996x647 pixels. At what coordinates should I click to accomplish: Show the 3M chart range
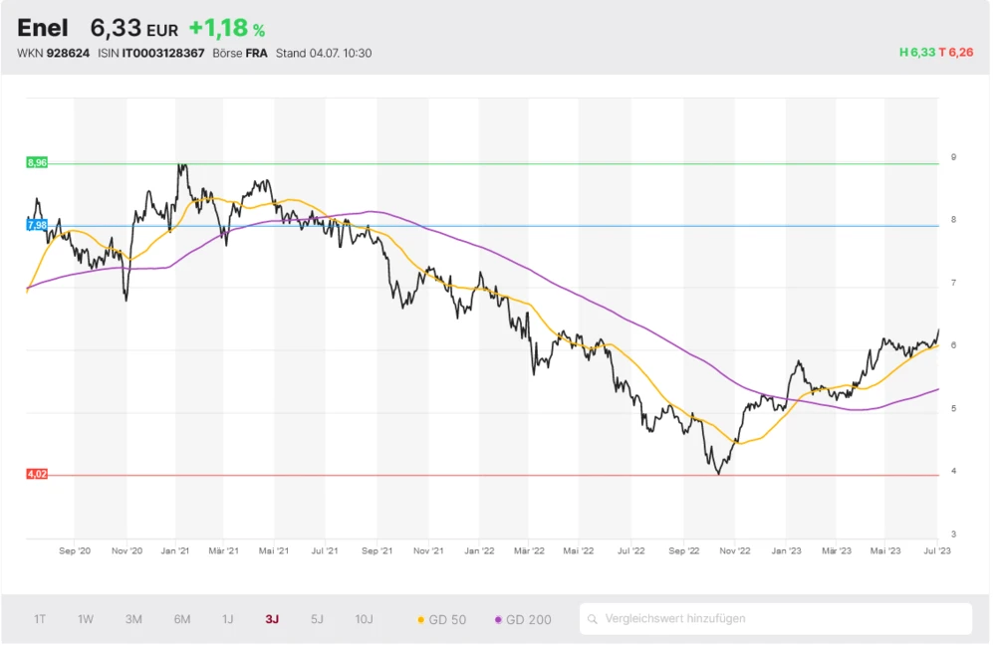pyautogui.click(x=133, y=619)
